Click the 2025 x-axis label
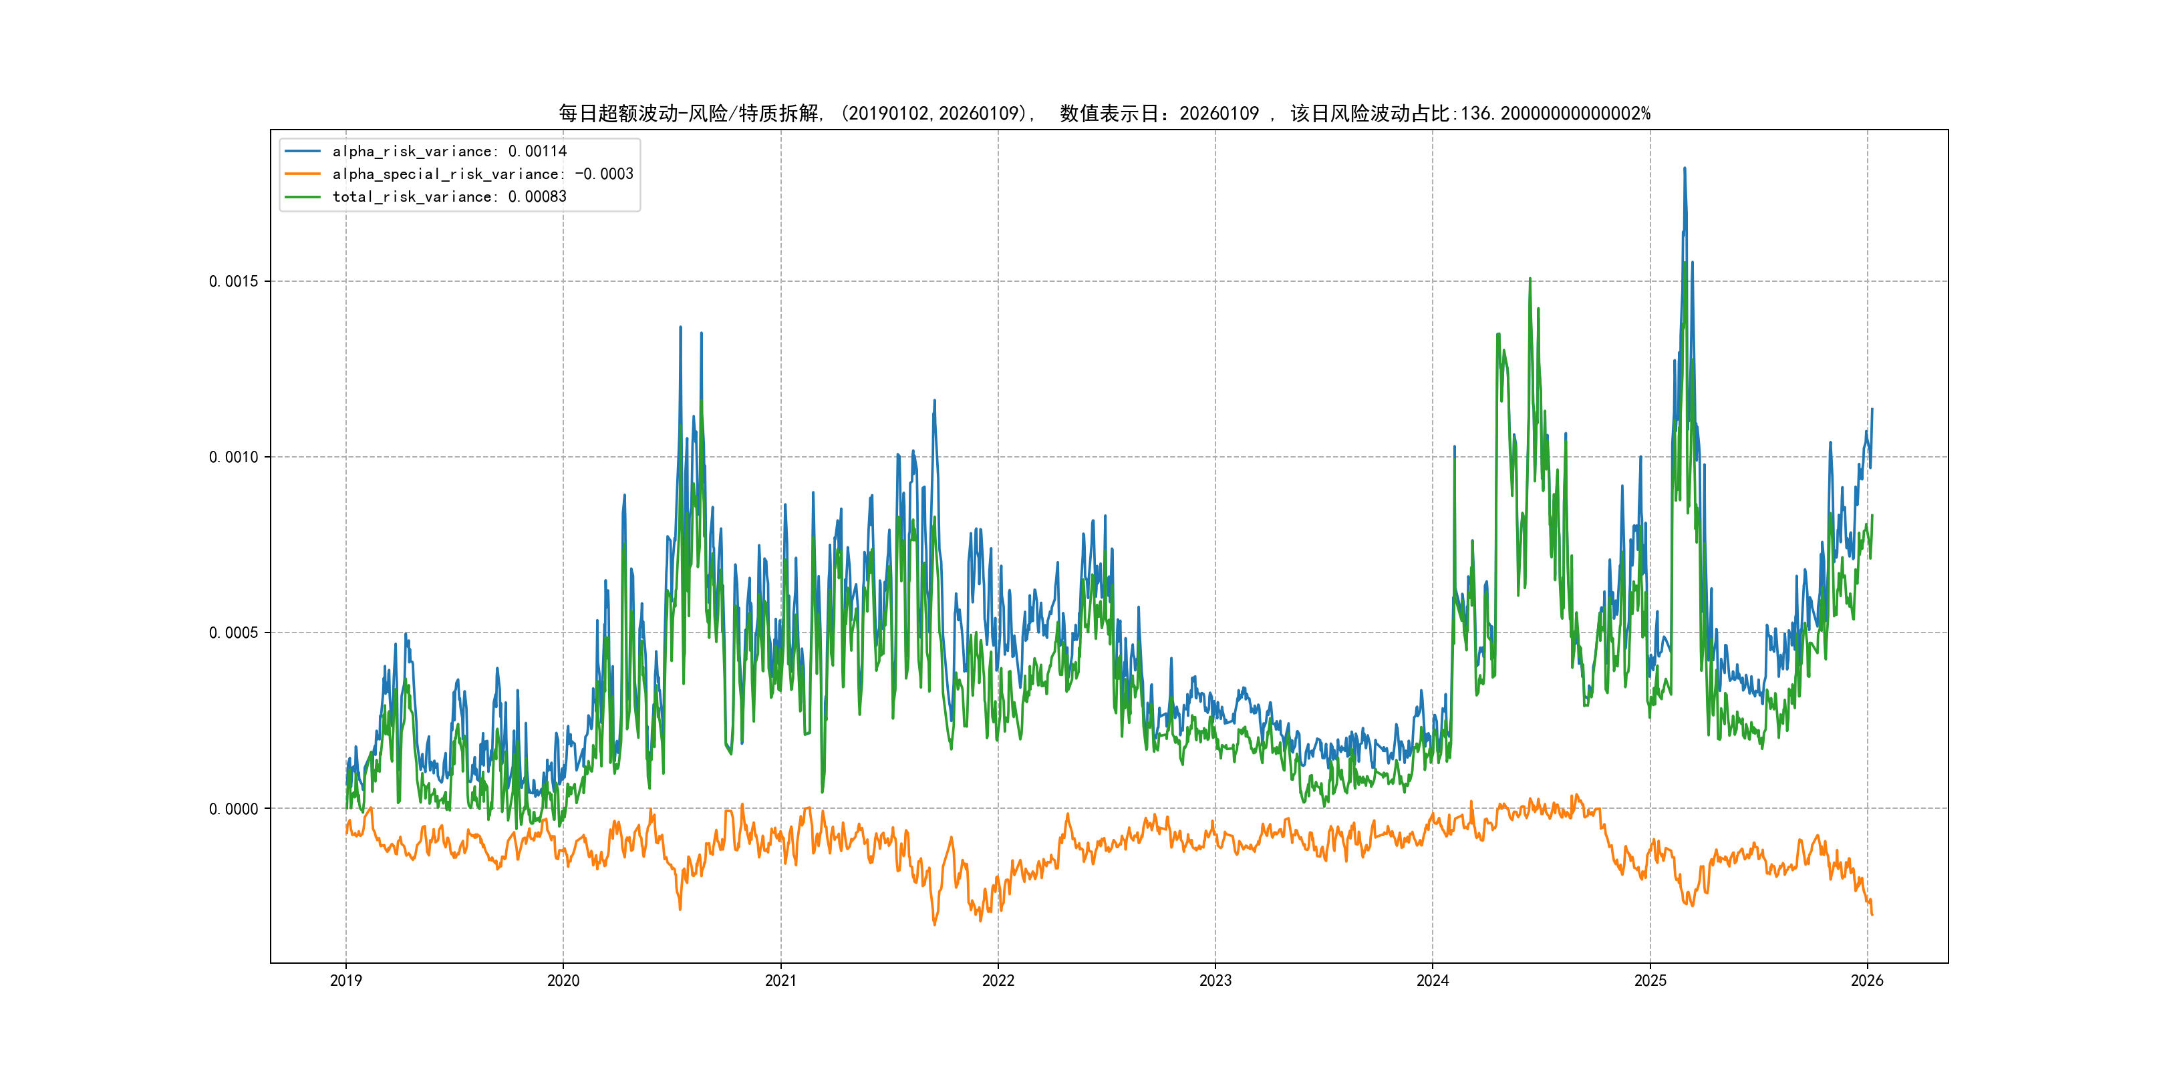The image size is (2165, 1082). pos(1650,980)
